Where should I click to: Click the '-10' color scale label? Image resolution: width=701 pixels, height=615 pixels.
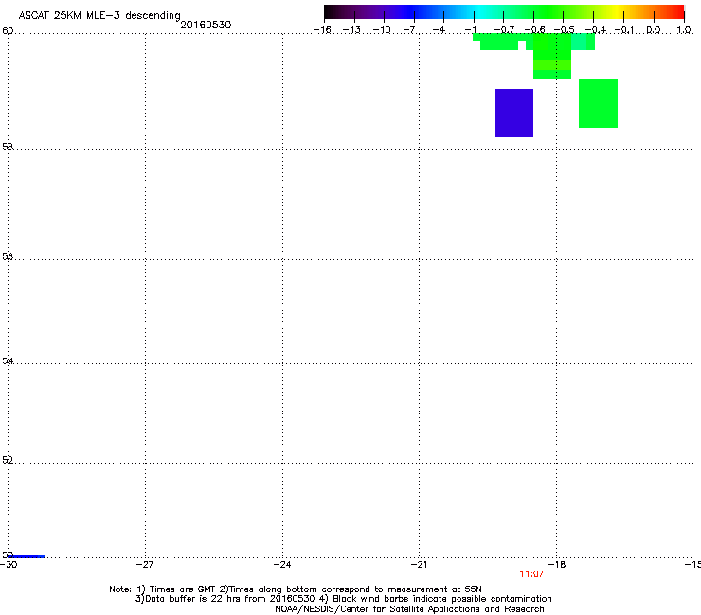[382, 30]
